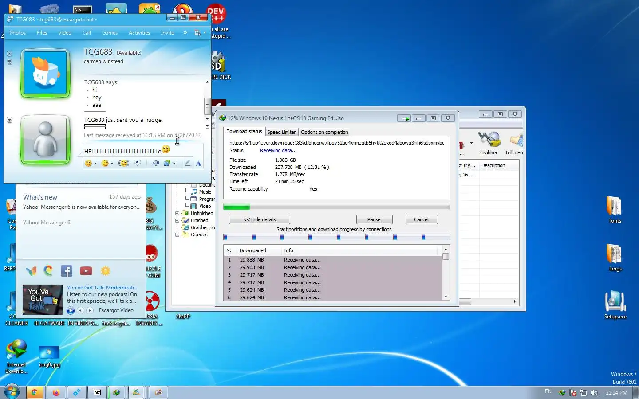Open the background picker dropdown arrow
Viewport: 639px width, 399px height.
tap(174, 164)
